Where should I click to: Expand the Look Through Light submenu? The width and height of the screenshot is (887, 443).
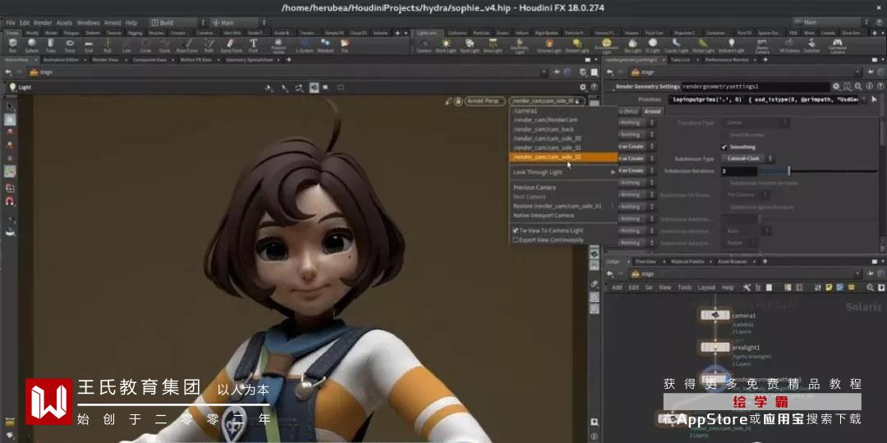click(x=564, y=171)
